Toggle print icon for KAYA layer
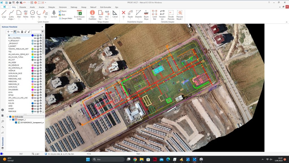 coord(41,93)
